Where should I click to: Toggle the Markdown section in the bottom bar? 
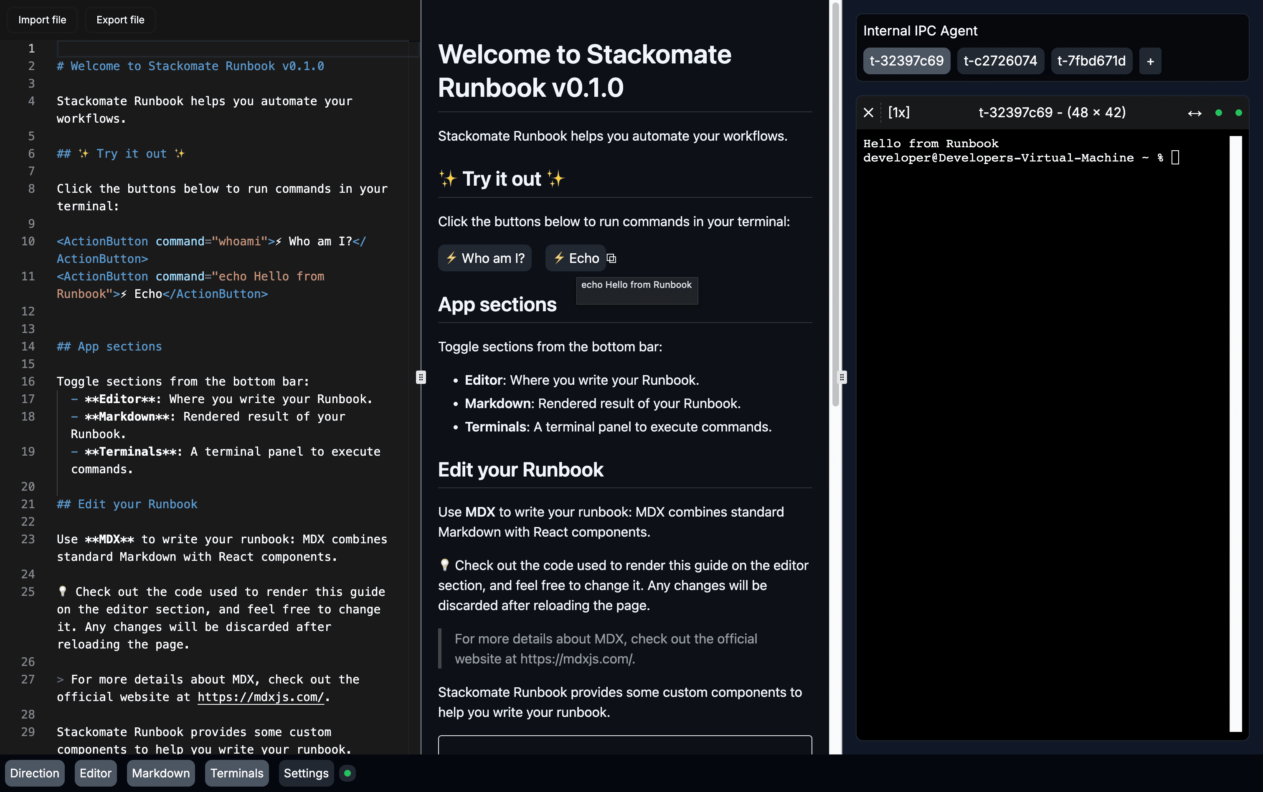click(x=160, y=773)
